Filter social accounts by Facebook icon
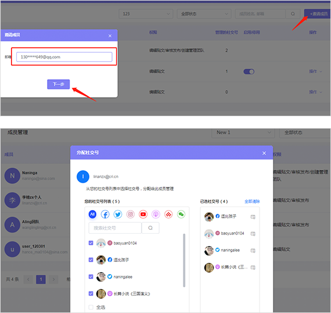Image resolution: width=331 pixels, height=313 pixels. coord(105,215)
